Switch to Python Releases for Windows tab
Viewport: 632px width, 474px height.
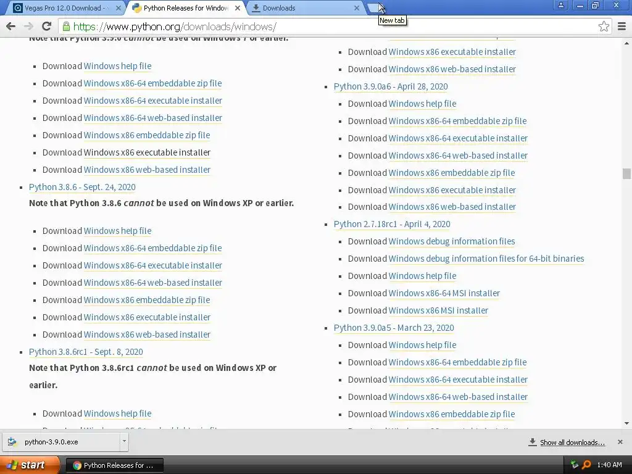pyautogui.click(x=186, y=8)
